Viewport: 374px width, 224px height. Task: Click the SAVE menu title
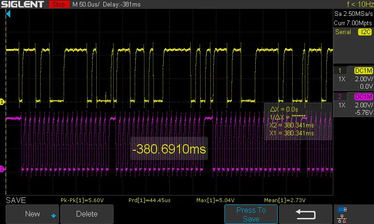pyautogui.click(x=16, y=200)
